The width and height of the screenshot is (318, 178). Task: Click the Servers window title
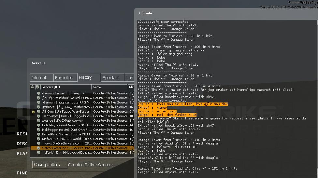click(38, 63)
